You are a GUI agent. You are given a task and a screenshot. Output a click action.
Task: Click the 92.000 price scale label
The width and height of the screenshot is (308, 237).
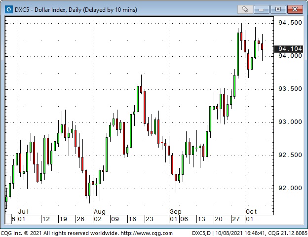coord(290,188)
